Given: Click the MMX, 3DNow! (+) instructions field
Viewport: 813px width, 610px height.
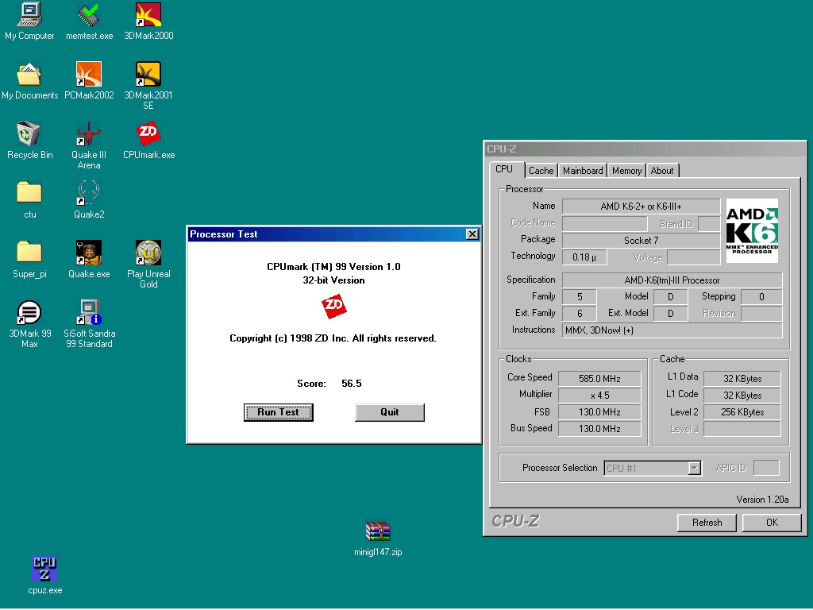Looking at the screenshot, I should click(672, 330).
